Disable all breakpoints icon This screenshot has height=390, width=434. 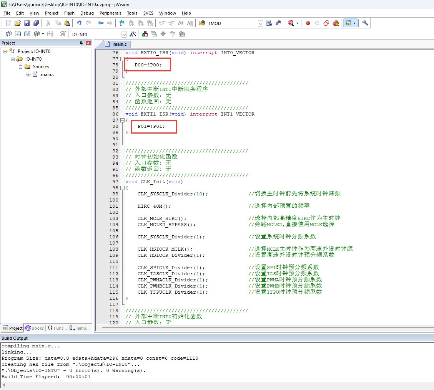(326, 23)
